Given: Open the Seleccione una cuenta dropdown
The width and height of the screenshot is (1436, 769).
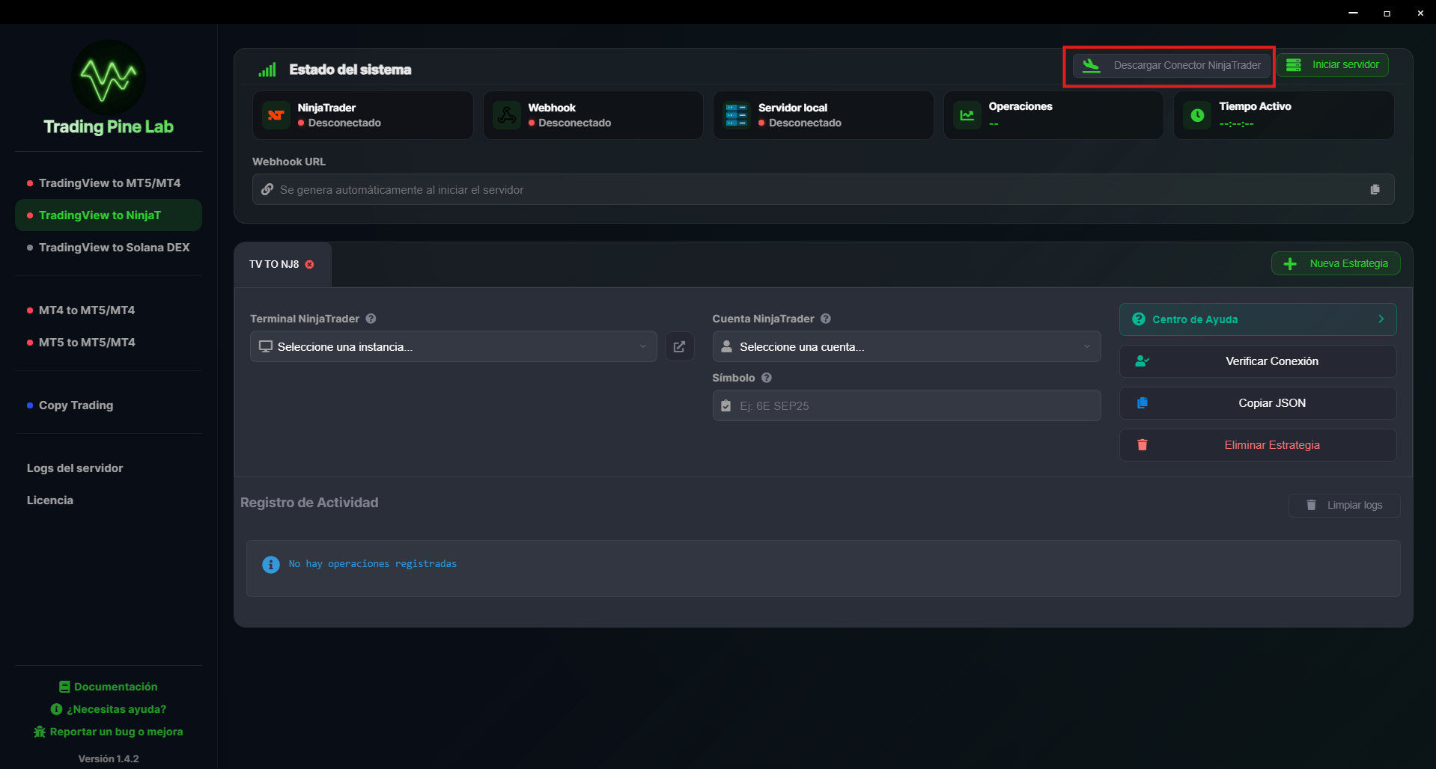Looking at the screenshot, I should pyautogui.click(x=906, y=346).
